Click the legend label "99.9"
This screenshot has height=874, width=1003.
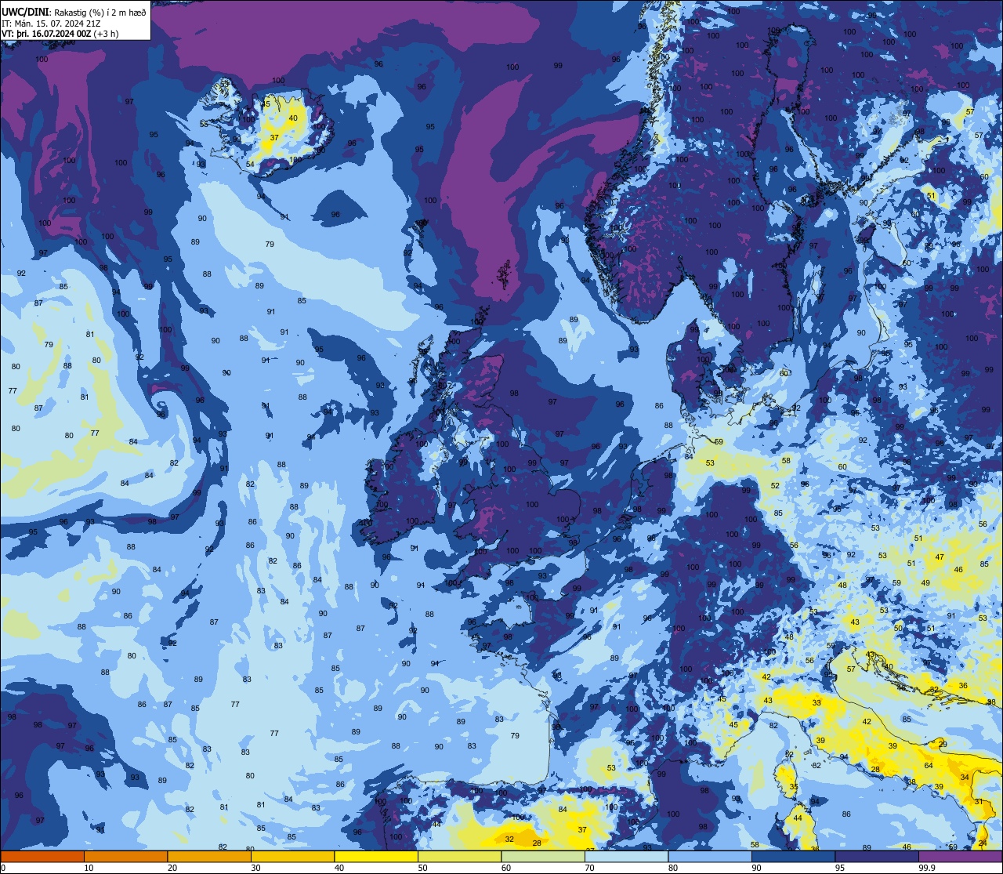pos(928,868)
